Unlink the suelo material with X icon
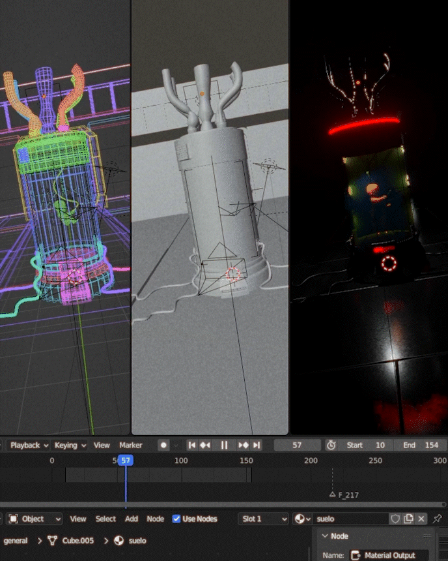The image size is (448, 561). pos(421,519)
